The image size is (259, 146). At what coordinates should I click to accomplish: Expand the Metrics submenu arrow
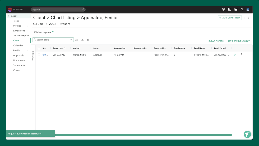(28, 26)
